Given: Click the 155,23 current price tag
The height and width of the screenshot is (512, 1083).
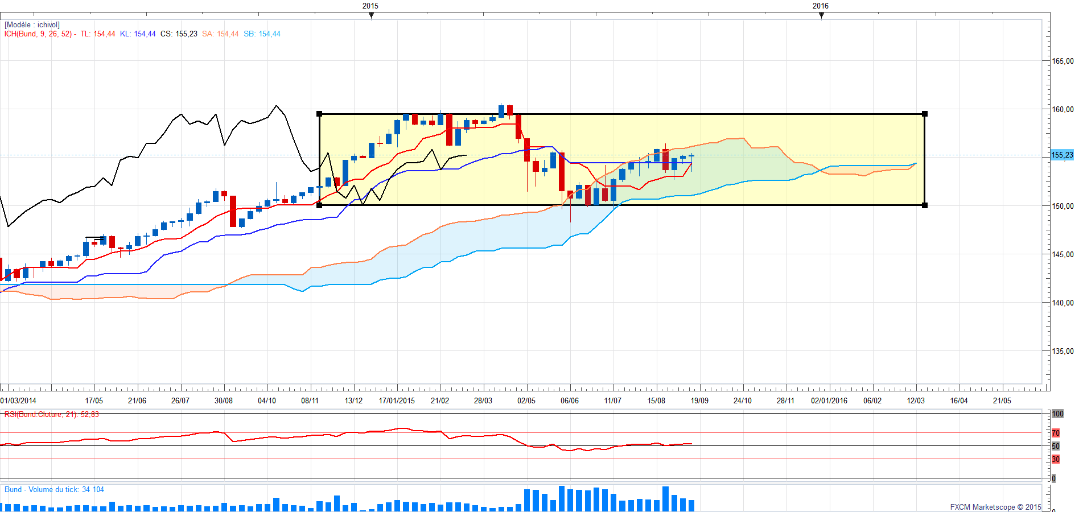Looking at the screenshot, I should tap(1062, 155).
